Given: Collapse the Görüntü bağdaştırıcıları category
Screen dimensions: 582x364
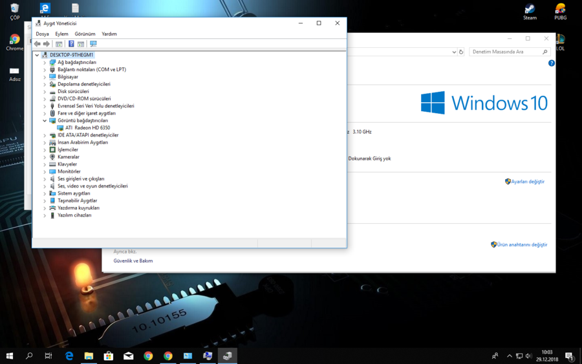Looking at the screenshot, I should pos(45,121).
